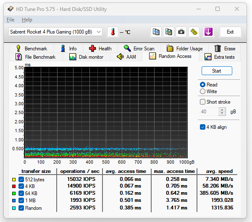Click the purple down-arrow tray icon
This screenshot has width=252, height=222.
coord(208,32)
